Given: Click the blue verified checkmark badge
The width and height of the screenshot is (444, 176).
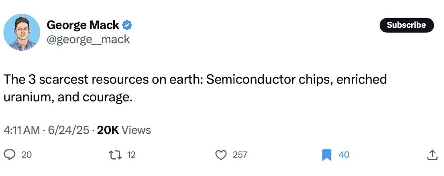Looking at the screenshot, I should coord(128,25).
